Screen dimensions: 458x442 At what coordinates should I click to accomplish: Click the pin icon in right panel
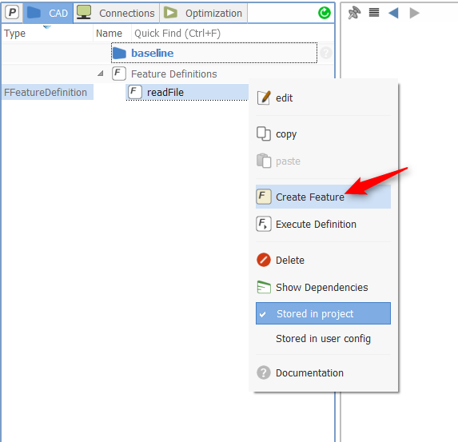pyautogui.click(x=354, y=13)
